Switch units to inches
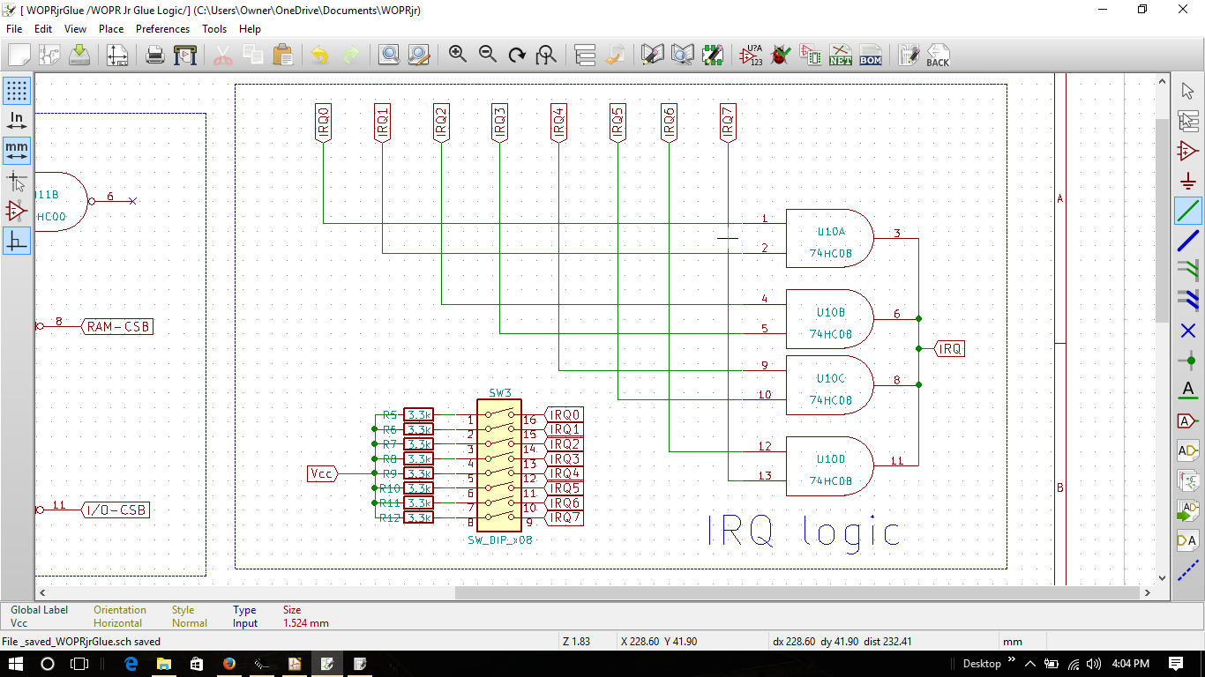Screen dimensions: 1205x677 17,121
